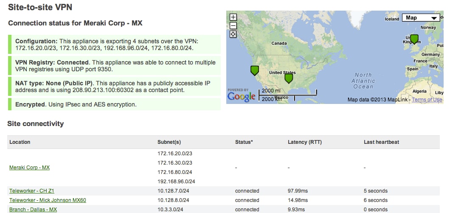Image resolution: width=450 pixels, height=213 pixels.
Task: Open Teleworker - Mick Johnson MX60 link
Action: [48, 200]
